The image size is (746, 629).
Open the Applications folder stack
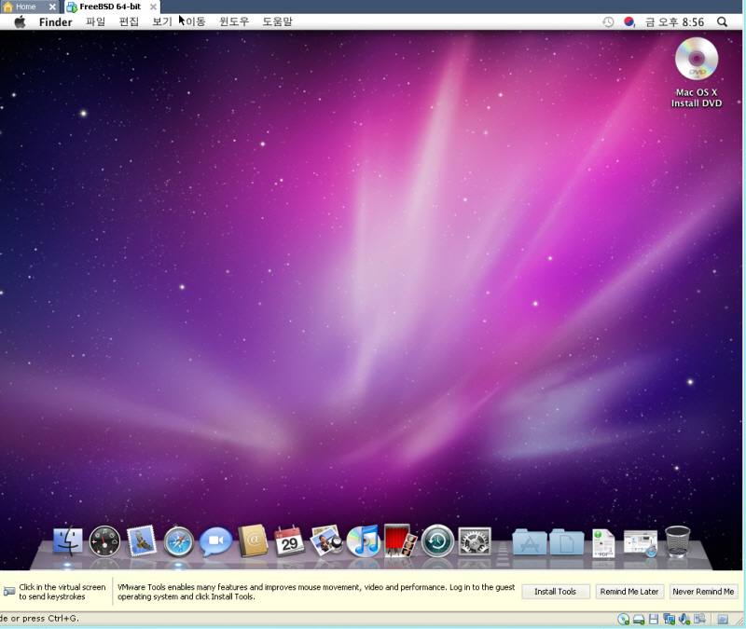pyautogui.click(x=529, y=542)
